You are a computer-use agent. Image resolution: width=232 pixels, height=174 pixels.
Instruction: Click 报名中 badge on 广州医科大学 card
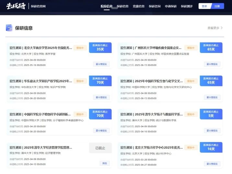tap(191, 48)
